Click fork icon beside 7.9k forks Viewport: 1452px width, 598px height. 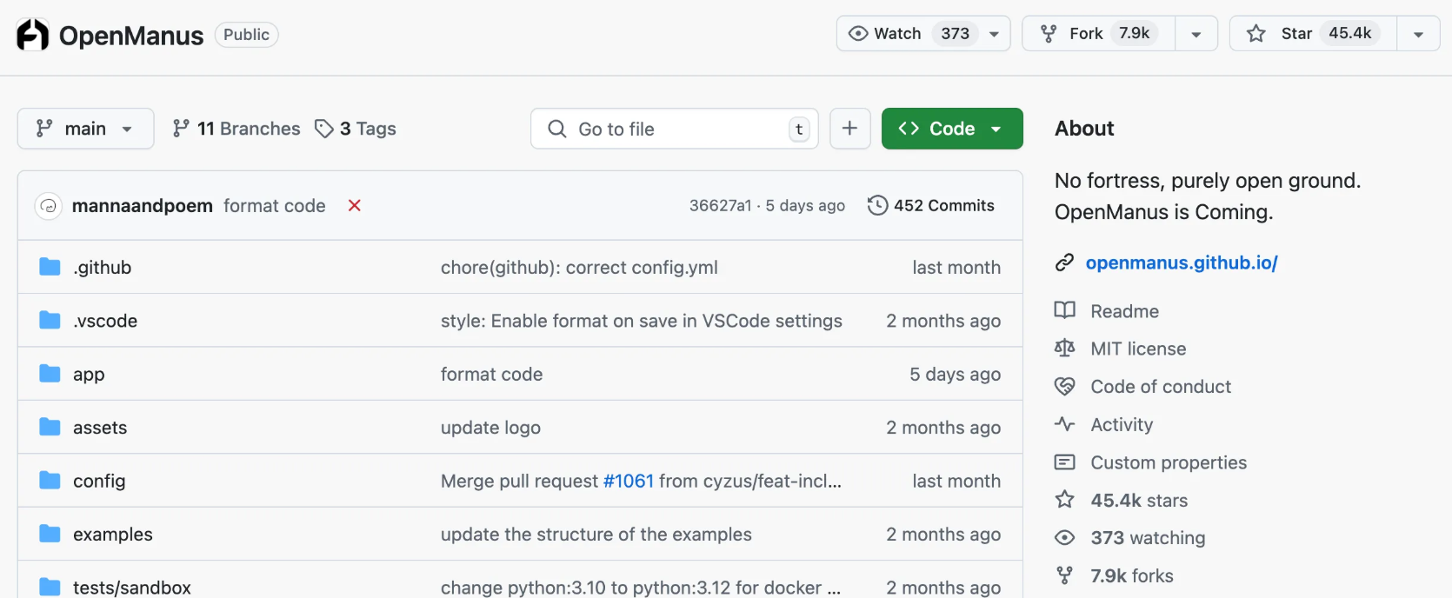[x=1065, y=575]
